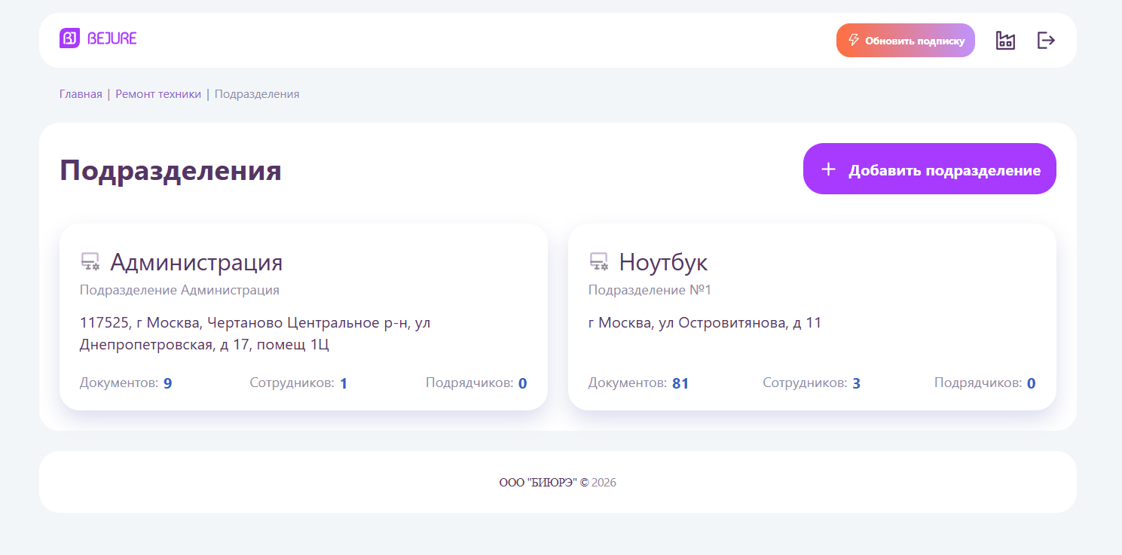Viewport: 1122px width, 555px height.
Task: Go to Главная breadcrumb link
Action: pyautogui.click(x=81, y=94)
